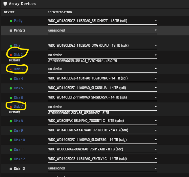This screenshot has width=189, height=177.
Task: Open the Disk 12 link
Action: pyautogui.click(x=19, y=159)
